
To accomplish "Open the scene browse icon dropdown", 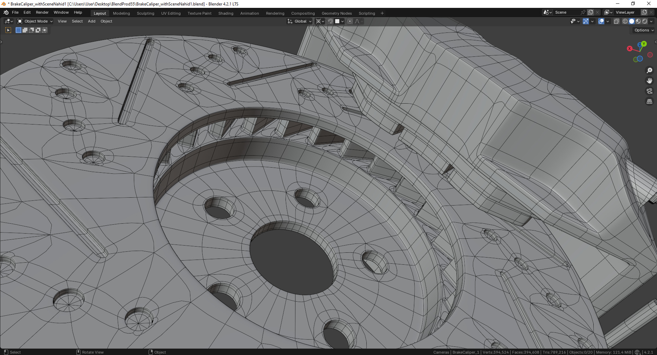I will (547, 12).
